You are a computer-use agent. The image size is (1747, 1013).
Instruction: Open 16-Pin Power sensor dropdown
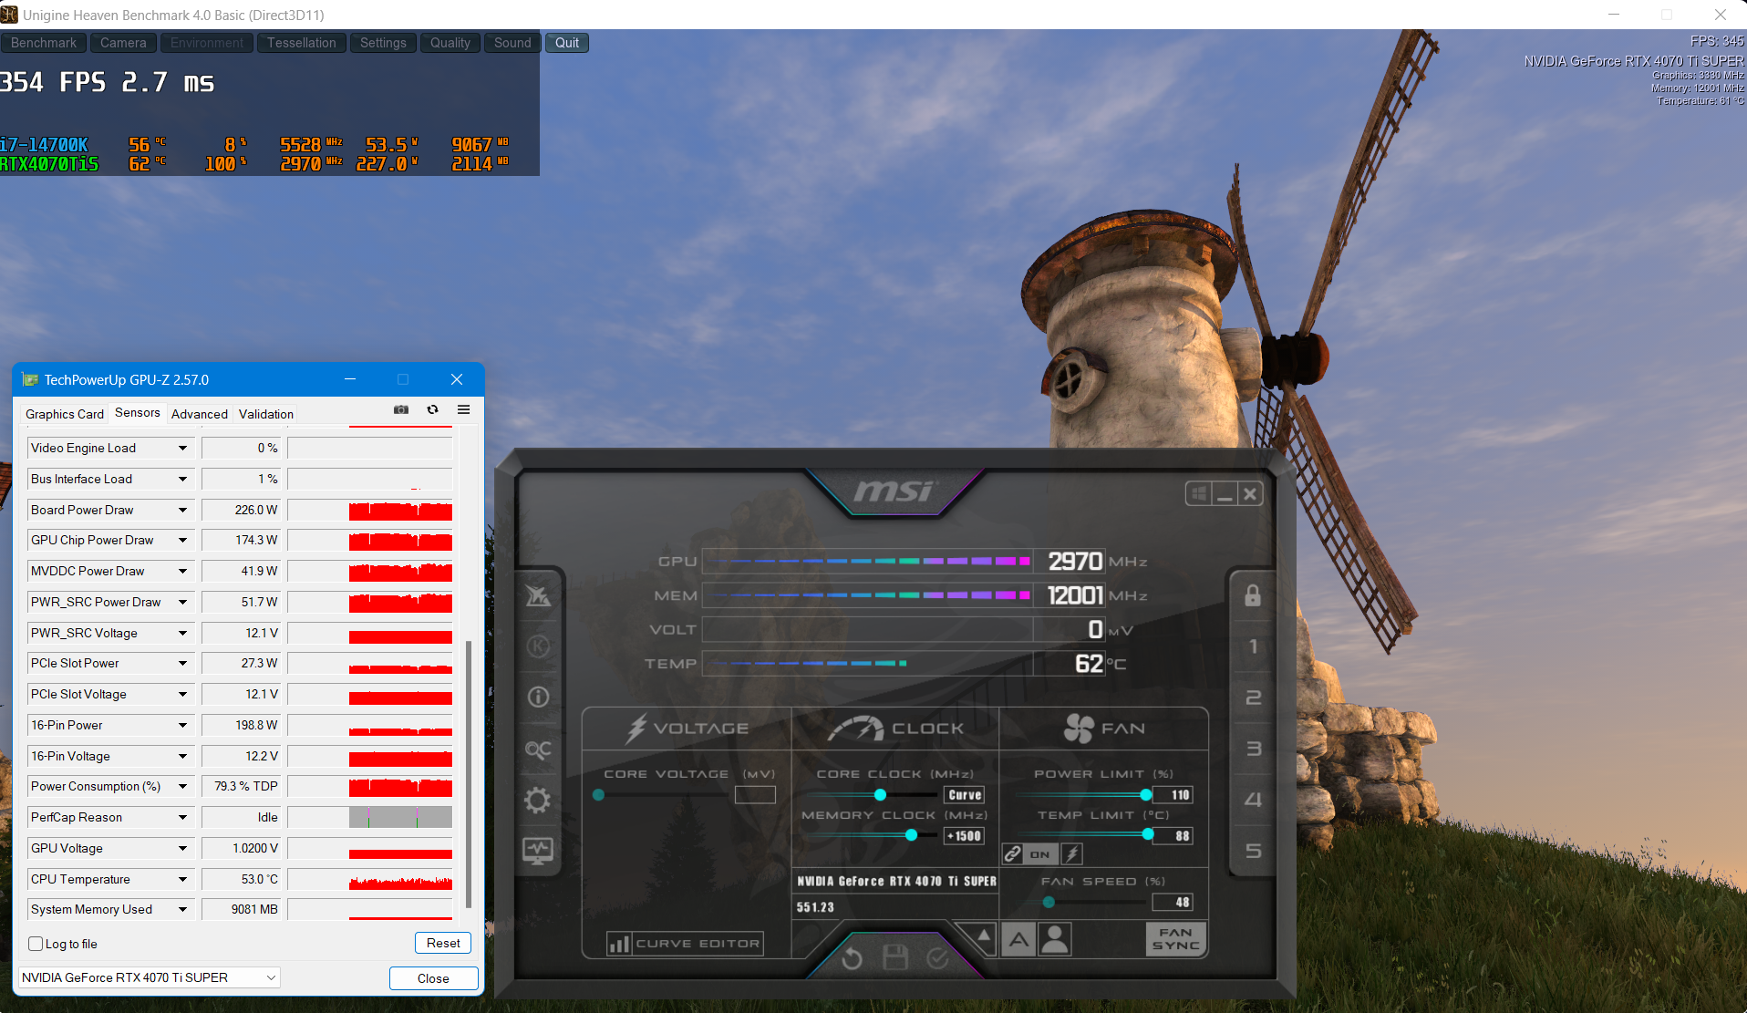tap(182, 725)
